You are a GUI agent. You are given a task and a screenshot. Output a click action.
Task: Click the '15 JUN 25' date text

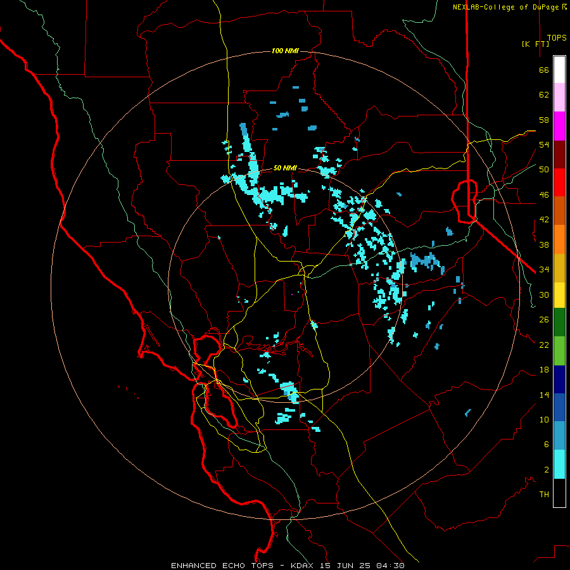pyautogui.click(x=346, y=566)
